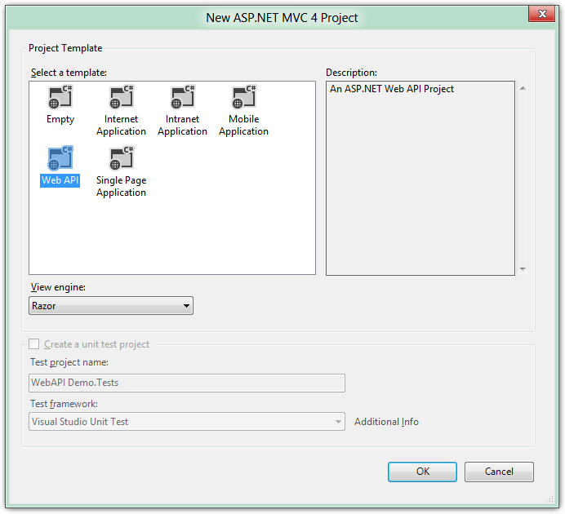
Task: Tick the Create a unit test project checkbox
Action: click(33, 344)
